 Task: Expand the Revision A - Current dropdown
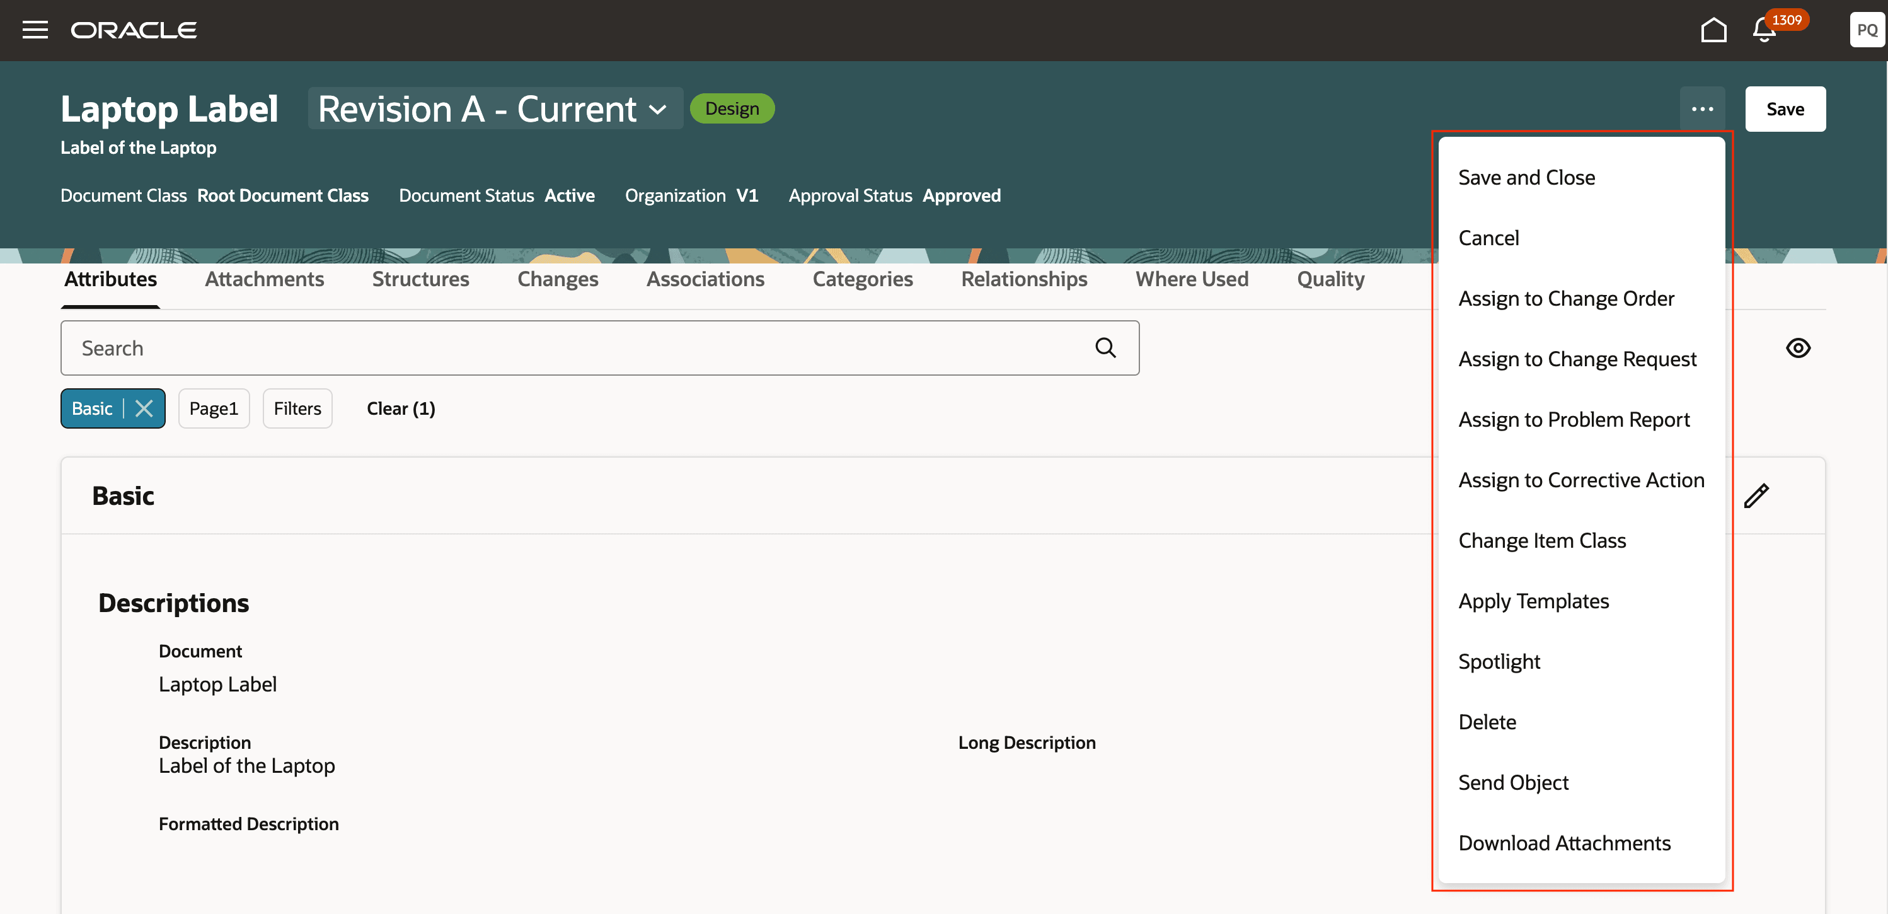click(x=495, y=109)
